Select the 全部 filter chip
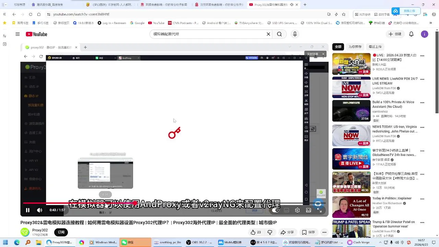439x247 pixels. tap(338, 47)
